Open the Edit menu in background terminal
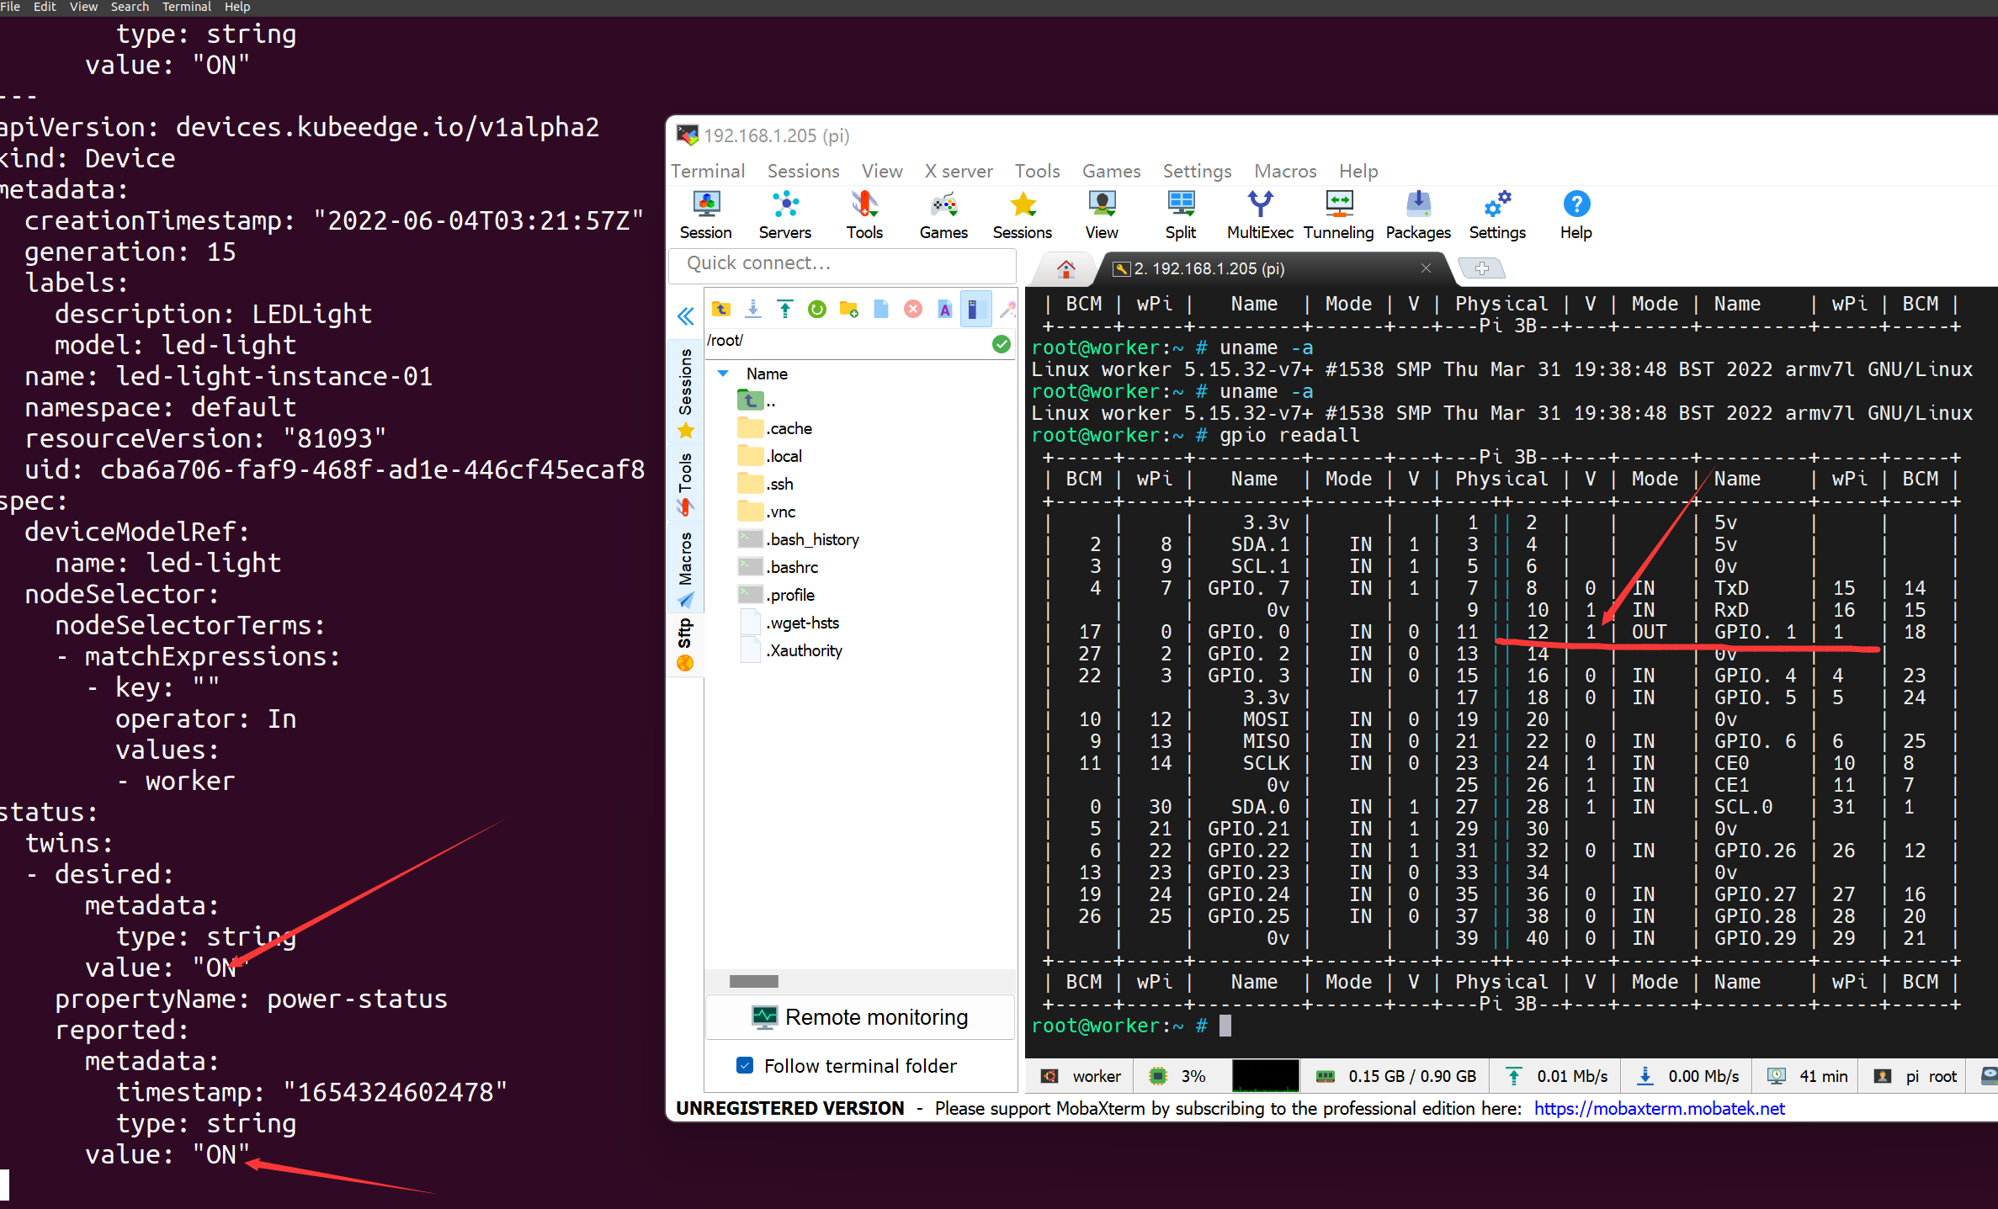This screenshot has width=1998, height=1209. tap(45, 7)
